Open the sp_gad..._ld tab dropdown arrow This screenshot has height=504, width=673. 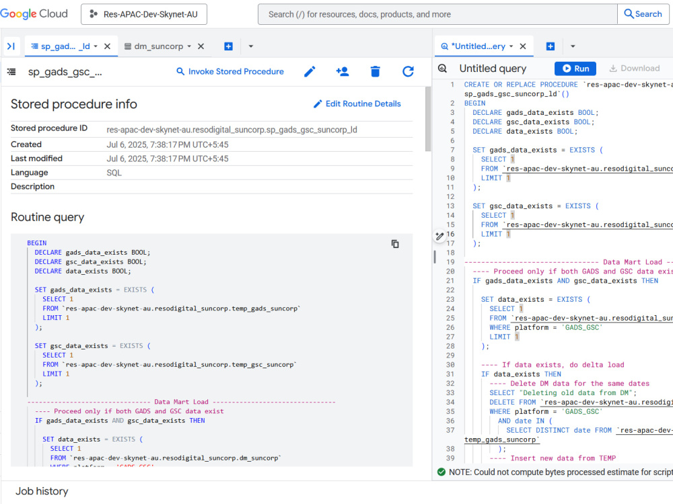(x=96, y=46)
